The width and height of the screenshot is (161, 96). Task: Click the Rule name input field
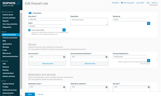[x=47, y=19]
